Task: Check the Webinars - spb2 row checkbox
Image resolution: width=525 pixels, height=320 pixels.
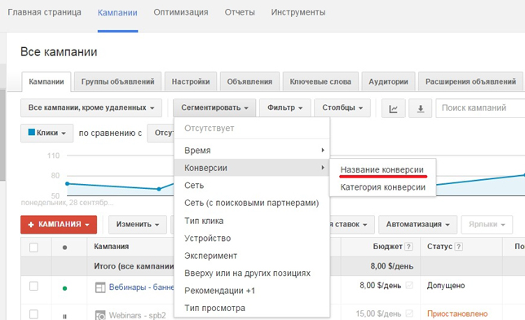Action: tap(33, 314)
